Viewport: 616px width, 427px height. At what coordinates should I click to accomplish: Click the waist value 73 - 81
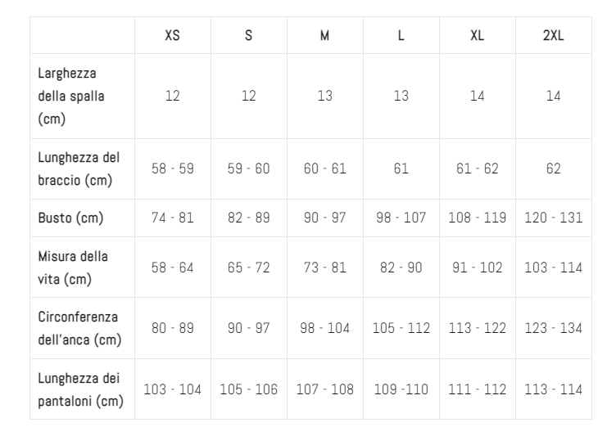(x=324, y=267)
